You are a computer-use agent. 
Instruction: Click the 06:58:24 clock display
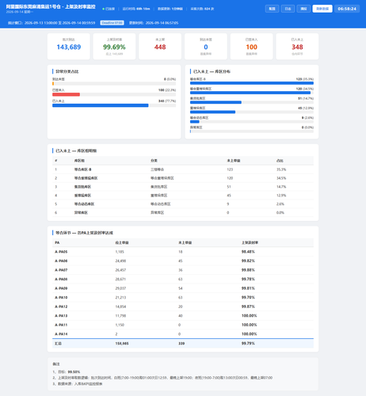(x=347, y=9)
